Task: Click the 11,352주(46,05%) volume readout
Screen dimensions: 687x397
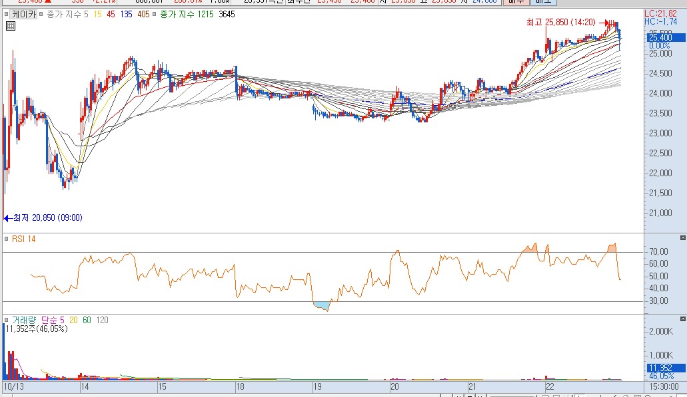Action: point(37,329)
